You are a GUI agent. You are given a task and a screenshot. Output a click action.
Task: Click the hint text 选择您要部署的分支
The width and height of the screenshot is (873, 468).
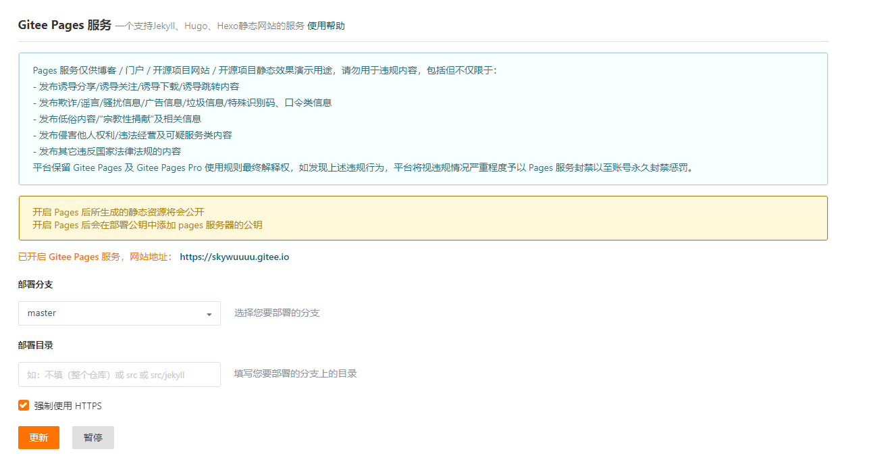point(277,313)
